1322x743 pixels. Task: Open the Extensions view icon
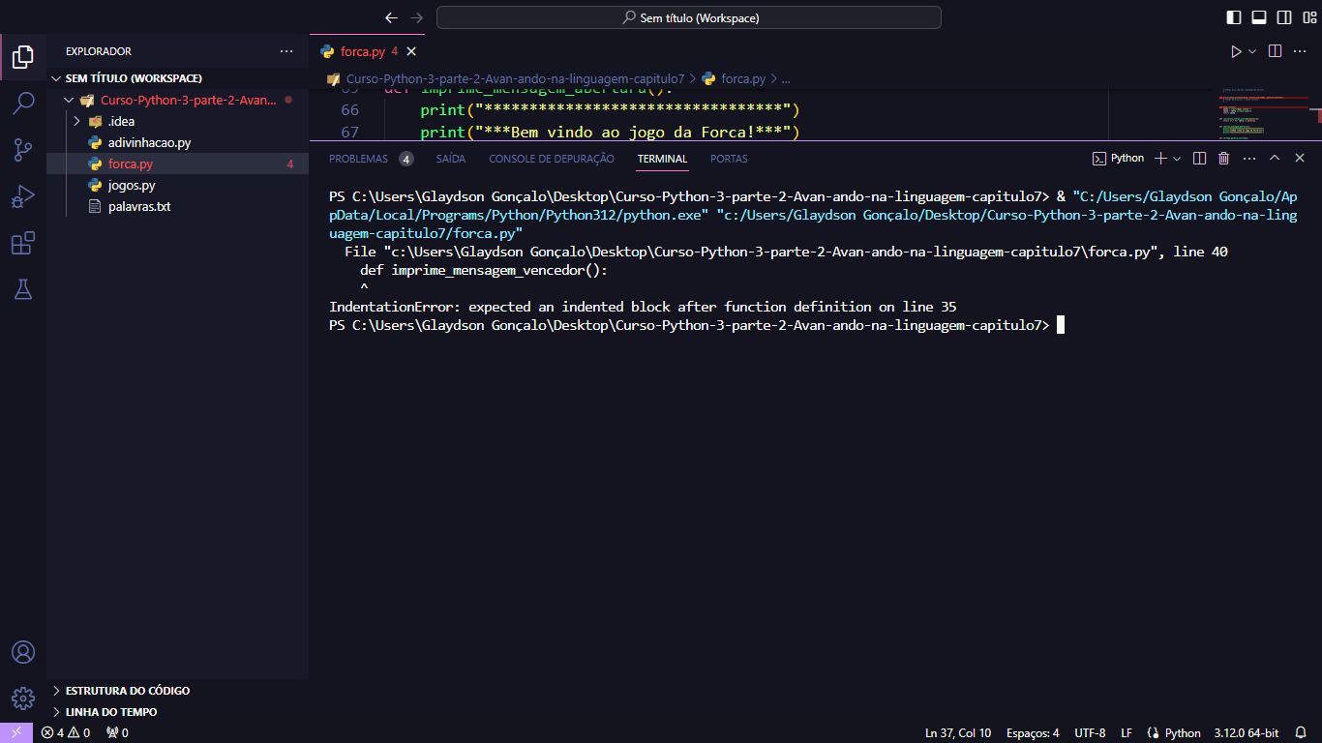(x=23, y=243)
